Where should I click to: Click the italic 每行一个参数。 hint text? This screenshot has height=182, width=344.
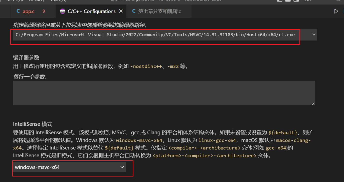point(30,77)
